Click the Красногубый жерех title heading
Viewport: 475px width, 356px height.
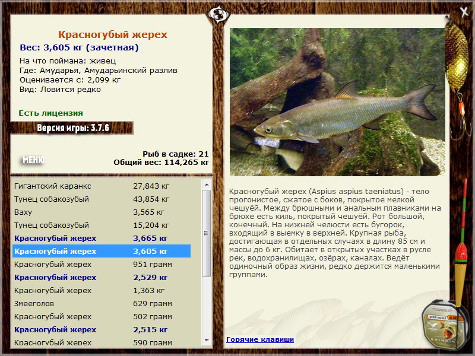(113, 34)
